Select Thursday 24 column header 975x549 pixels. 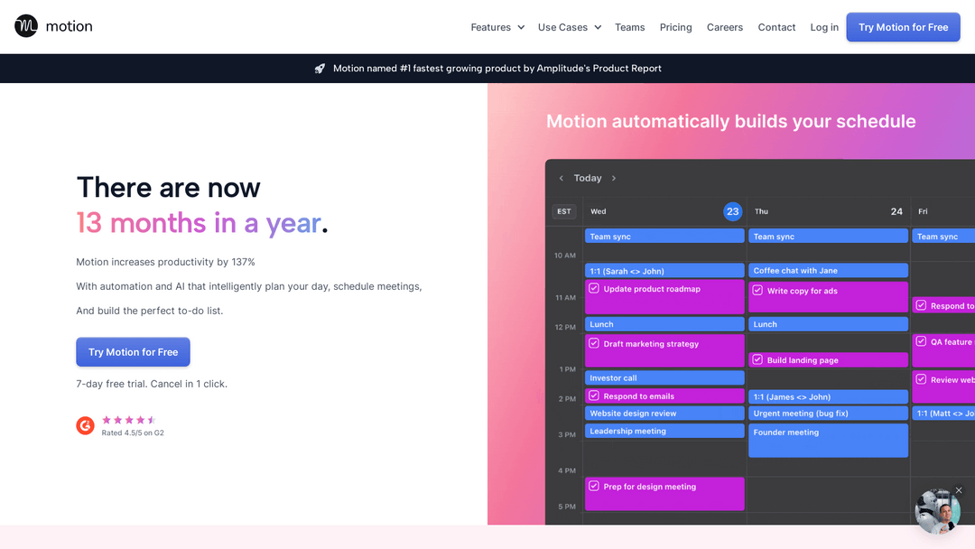828,211
